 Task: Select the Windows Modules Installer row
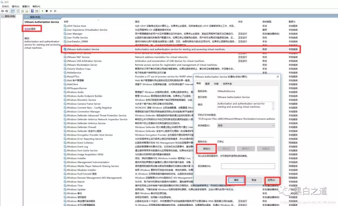coord(181,170)
